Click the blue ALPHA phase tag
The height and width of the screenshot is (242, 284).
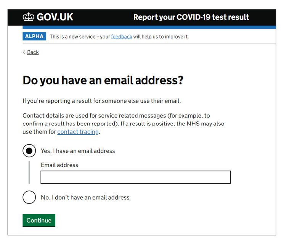point(34,36)
